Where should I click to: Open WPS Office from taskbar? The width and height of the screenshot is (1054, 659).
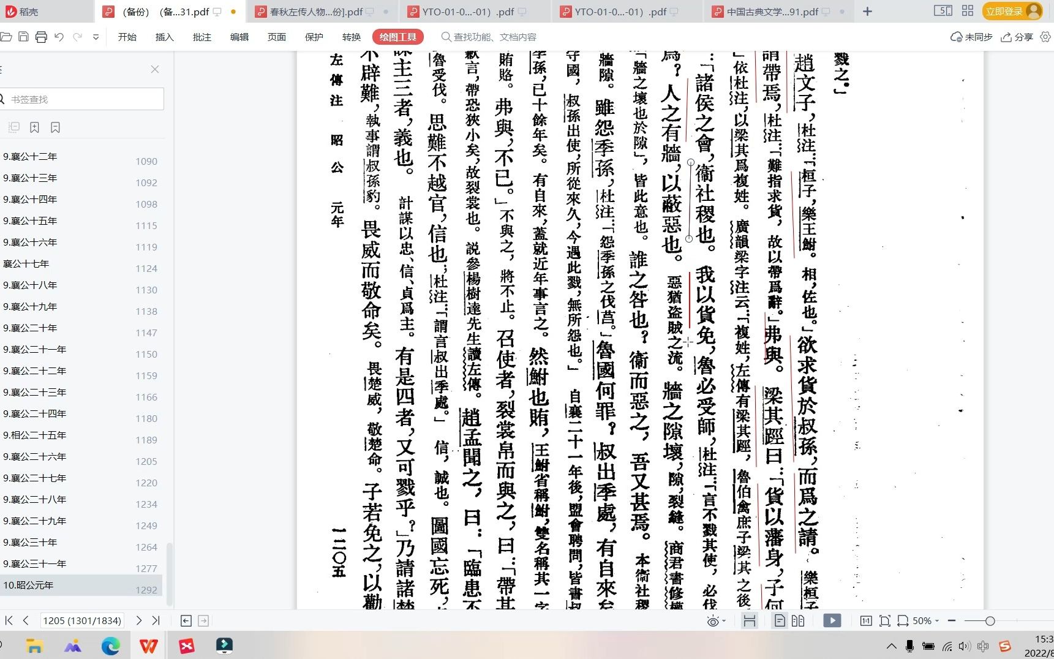(149, 646)
